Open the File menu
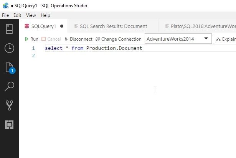Viewport: 236px width, 158px height. [5, 15]
